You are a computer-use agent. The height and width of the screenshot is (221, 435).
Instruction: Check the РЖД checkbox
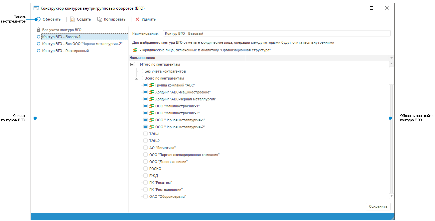(x=145, y=176)
